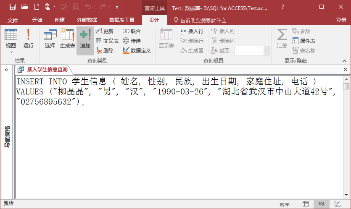
Task: Click the 导航窗格 vertical navigation bar
Action: pyautogui.click(x=7, y=136)
